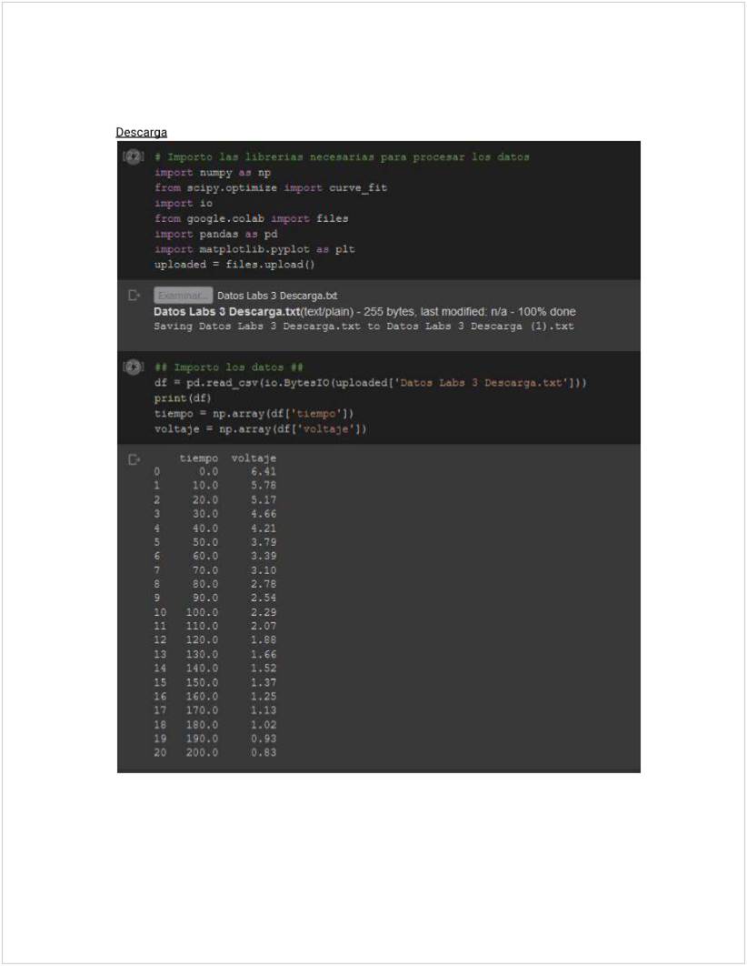Run the library imports code cell
Screen dimensions: 747x966
133,156
